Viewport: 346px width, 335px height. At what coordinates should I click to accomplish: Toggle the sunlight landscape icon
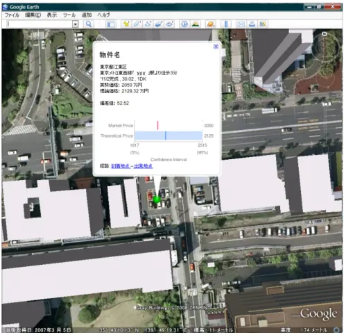[196, 24]
